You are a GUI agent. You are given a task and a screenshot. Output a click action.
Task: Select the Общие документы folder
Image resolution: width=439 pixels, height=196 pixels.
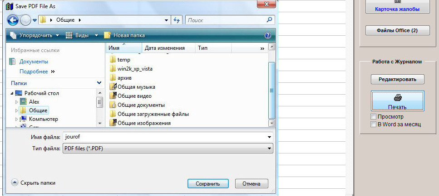coord(137,105)
